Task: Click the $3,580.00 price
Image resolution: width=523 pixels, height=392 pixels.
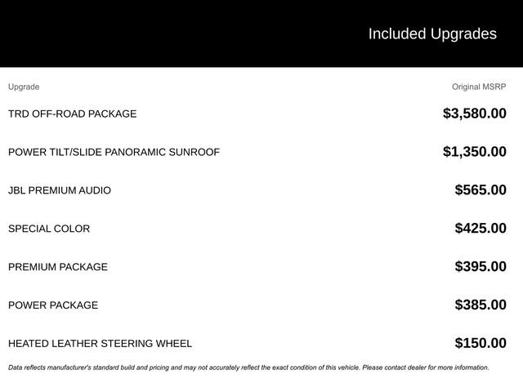Action: tap(474, 114)
